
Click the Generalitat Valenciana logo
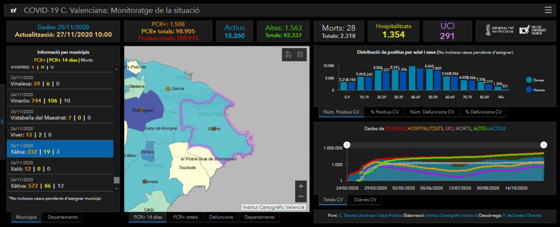pyautogui.click(x=499, y=30)
